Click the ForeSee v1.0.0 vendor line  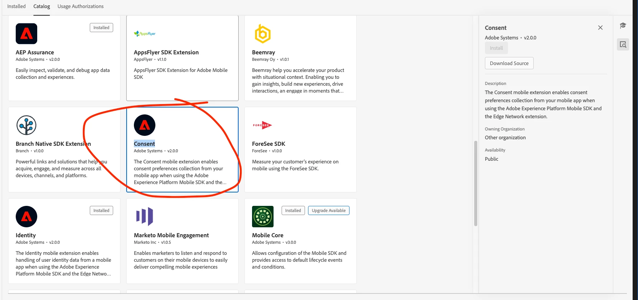click(x=267, y=151)
